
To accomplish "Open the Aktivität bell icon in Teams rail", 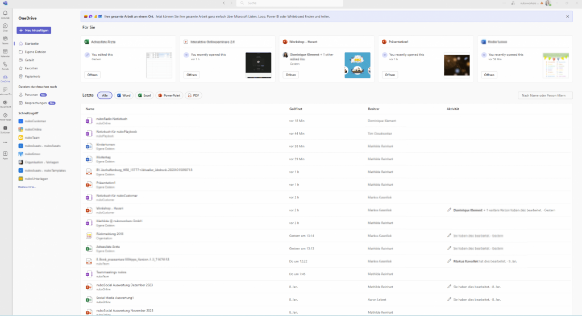I will point(5,14).
